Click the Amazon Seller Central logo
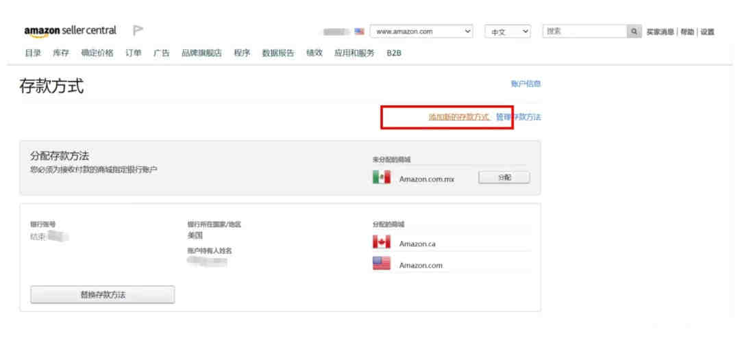 (71, 31)
